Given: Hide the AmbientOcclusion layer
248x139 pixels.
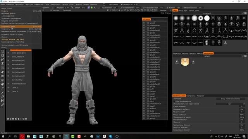Looking at the screenshot, I should [9, 84].
